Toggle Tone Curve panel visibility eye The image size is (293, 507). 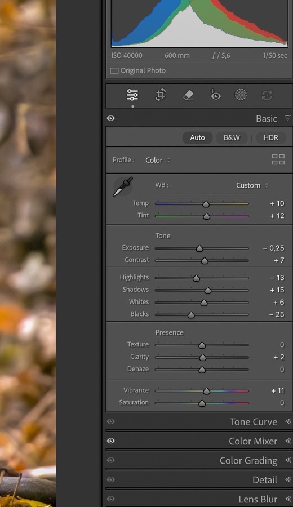tap(111, 421)
